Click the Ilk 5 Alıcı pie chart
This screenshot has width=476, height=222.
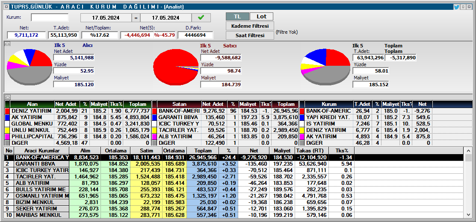click(x=30, y=67)
